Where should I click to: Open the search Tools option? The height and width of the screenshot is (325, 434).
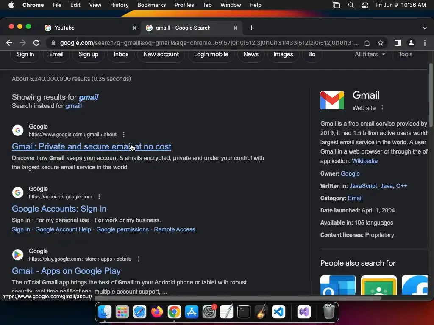click(405, 54)
